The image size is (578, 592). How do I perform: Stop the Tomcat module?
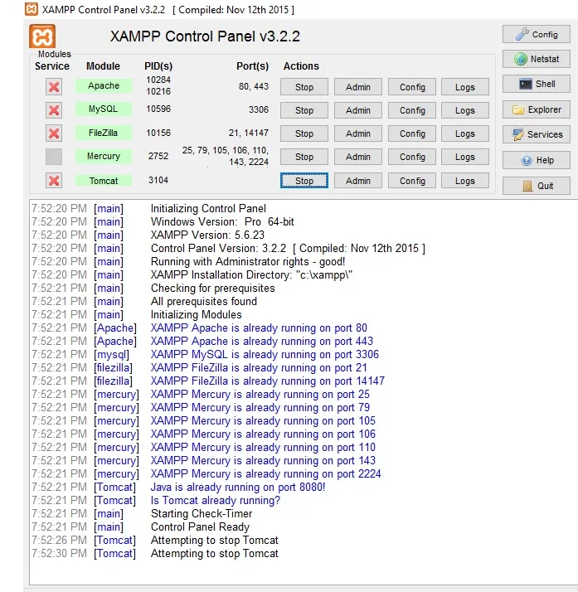pos(304,181)
